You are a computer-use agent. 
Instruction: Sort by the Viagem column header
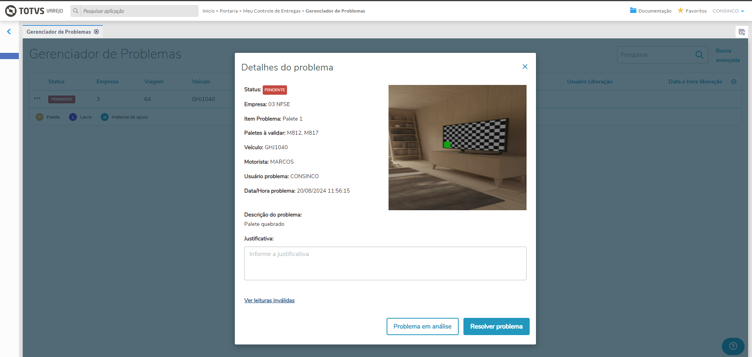(x=154, y=81)
